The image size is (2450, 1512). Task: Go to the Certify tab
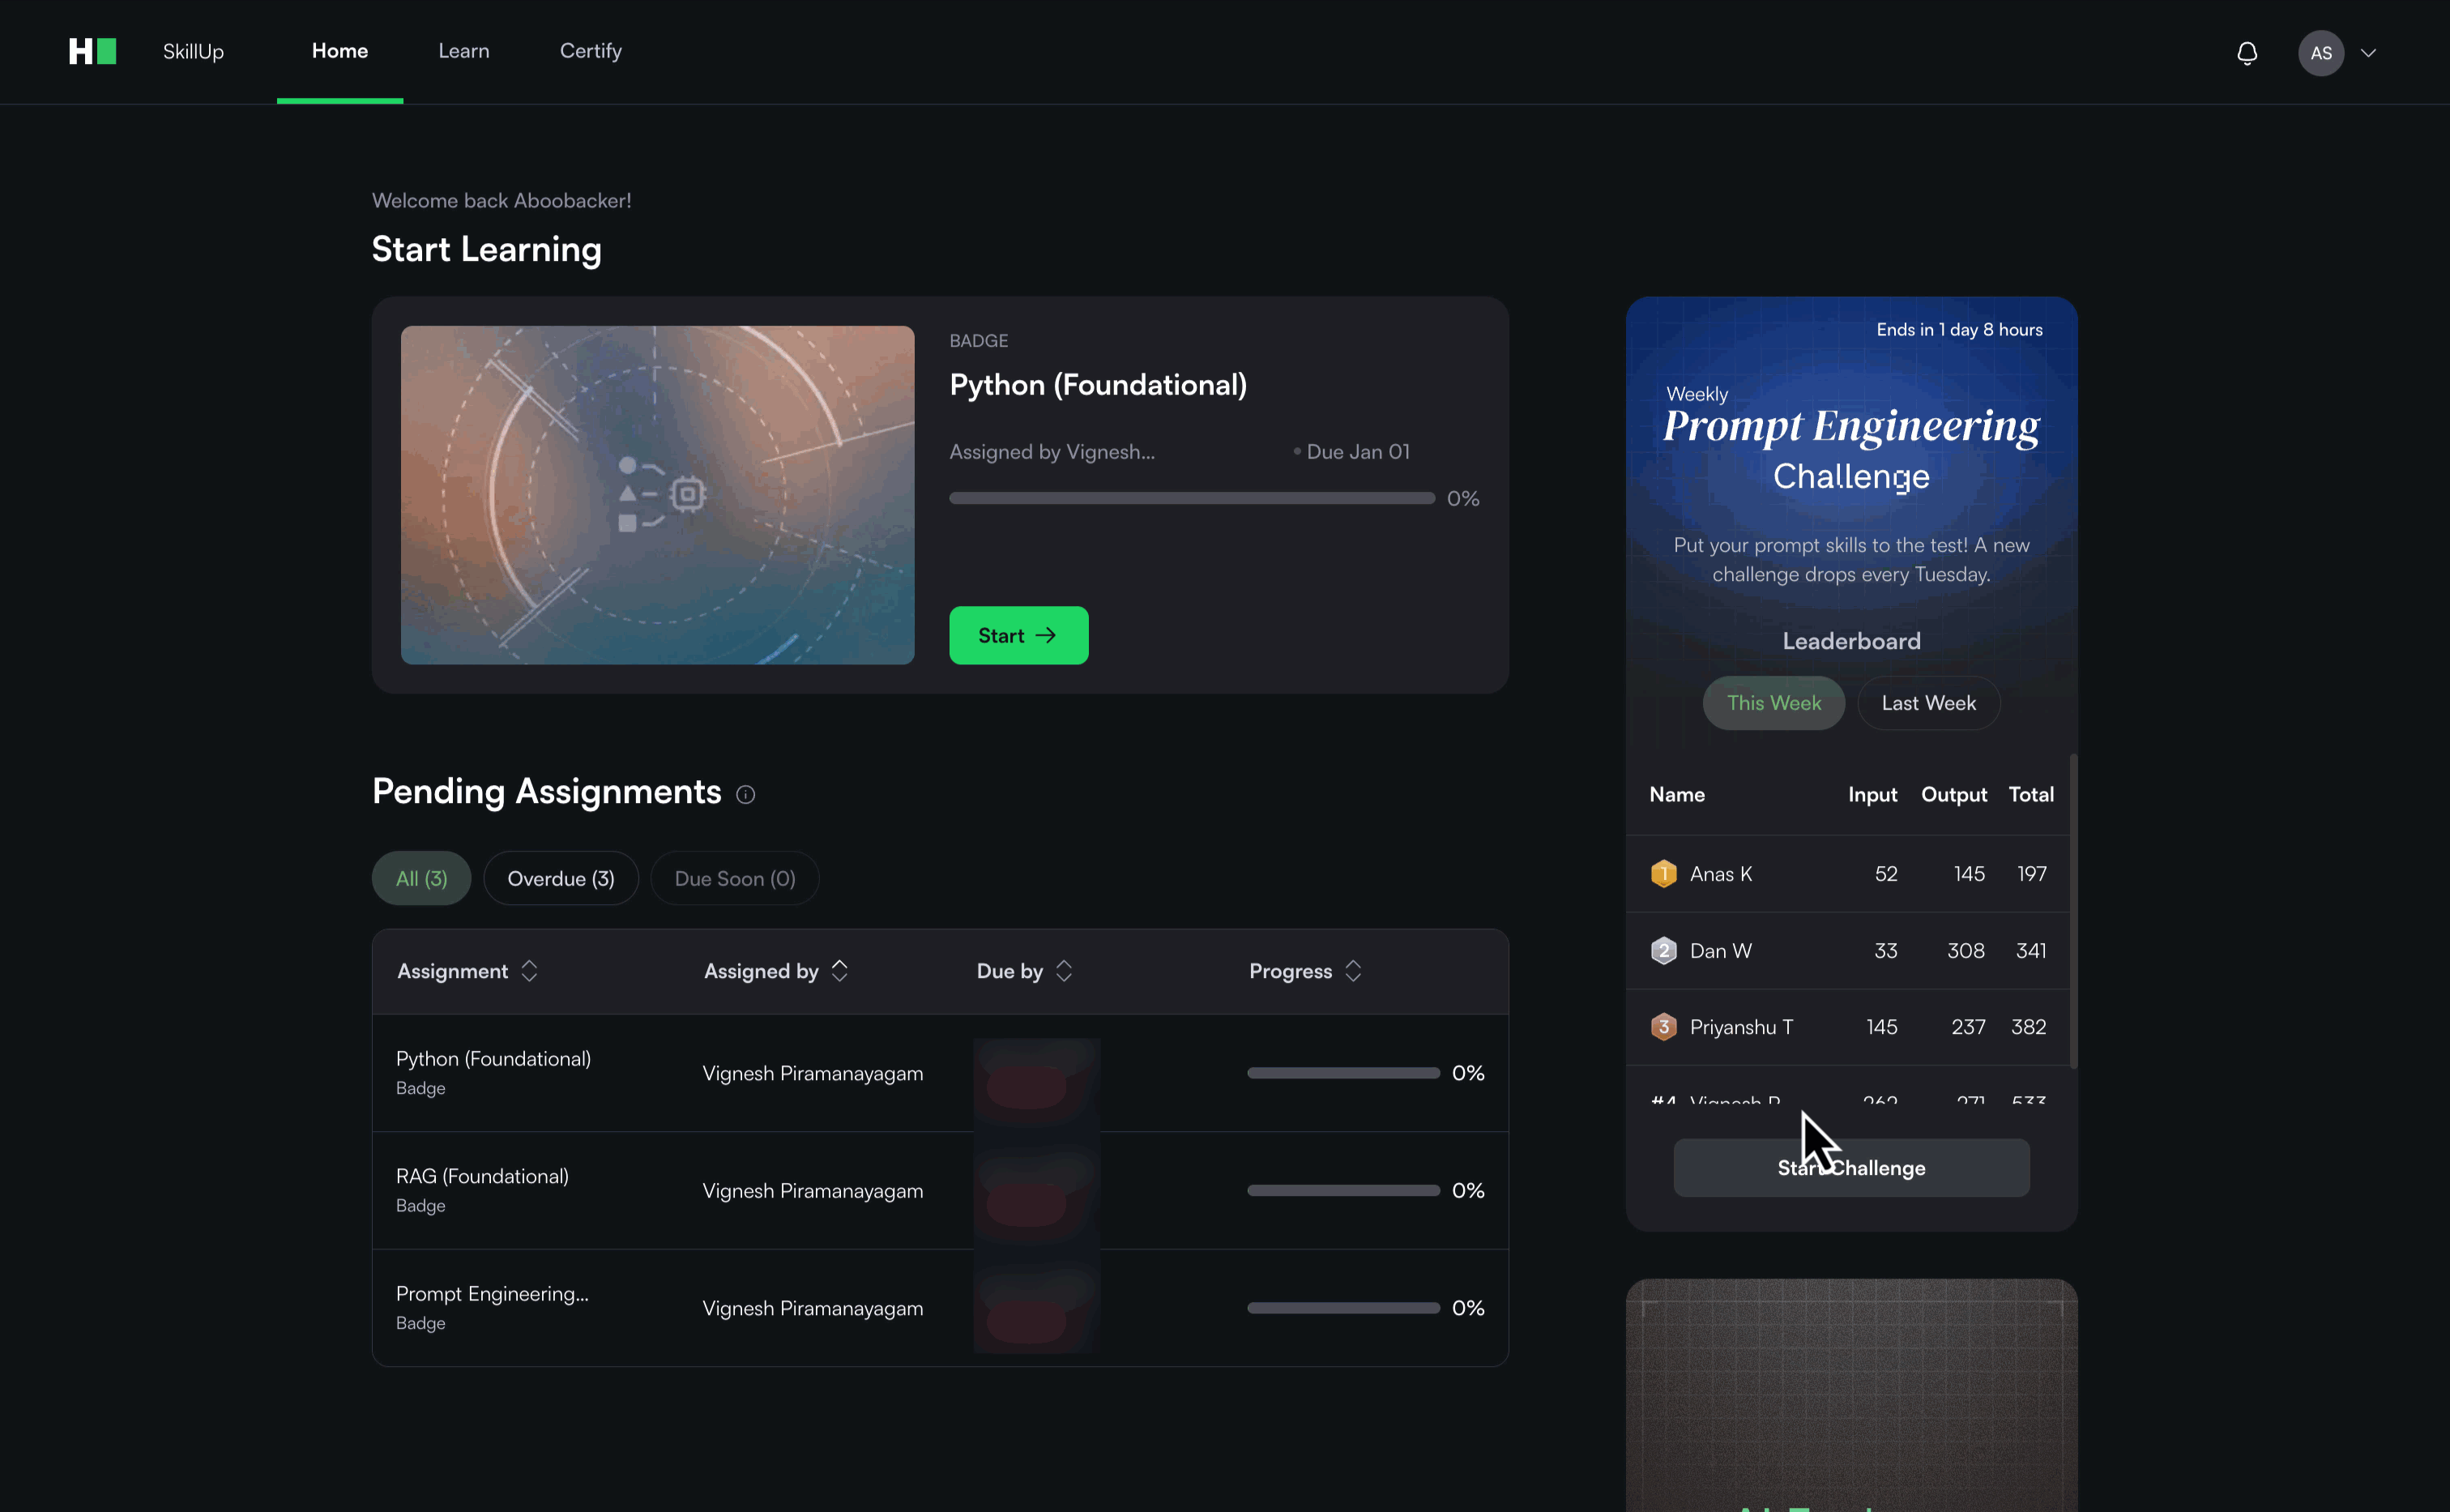pyautogui.click(x=591, y=51)
